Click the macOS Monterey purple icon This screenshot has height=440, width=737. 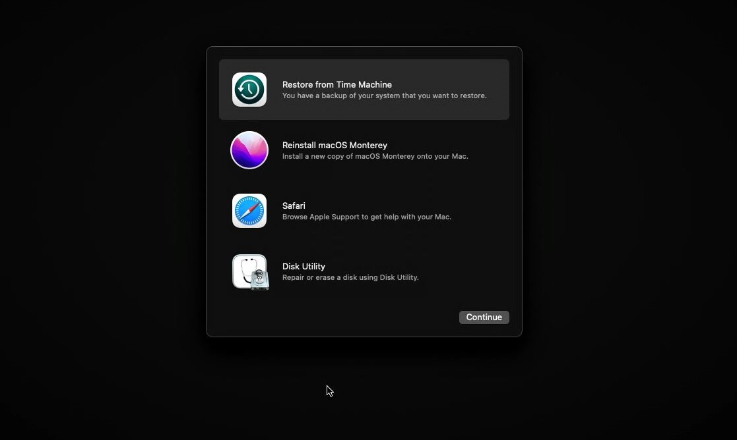coord(249,150)
